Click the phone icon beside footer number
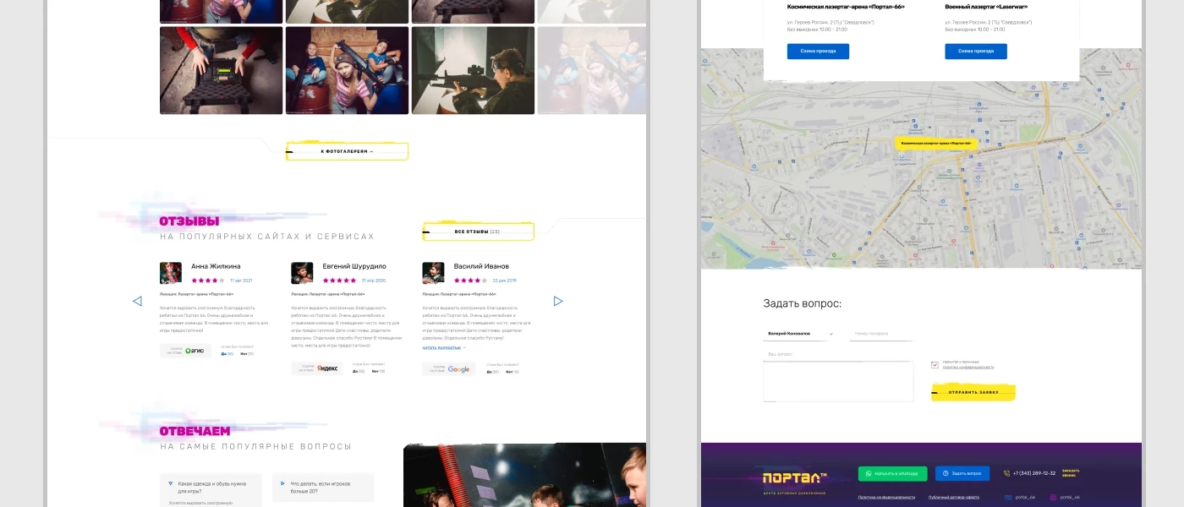The image size is (1184, 507). pos(1006,473)
